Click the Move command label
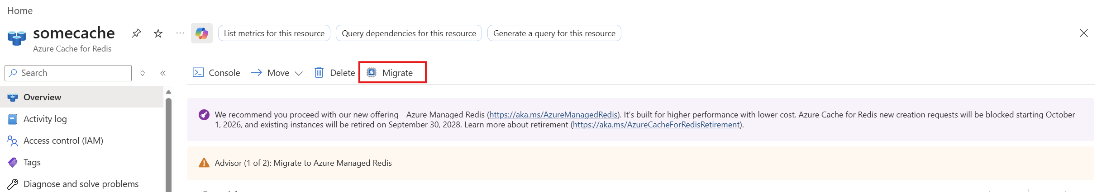This screenshot has width=1097, height=192. 278,73
